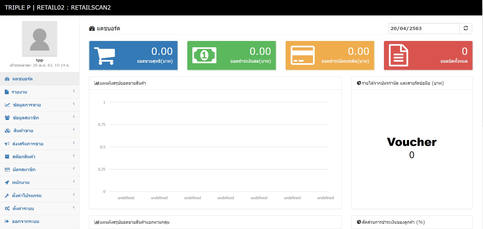The image size is (483, 229).
Task: Click the 0.5 axis value on chart
Action: pos(103,147)
